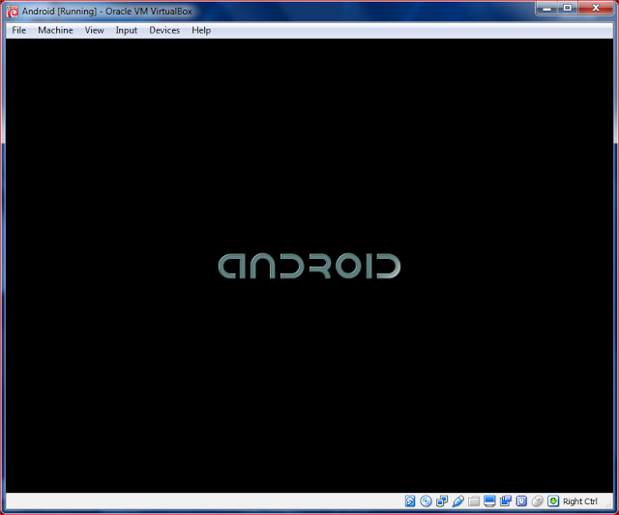Click the keyboard capture green arrow icon
619x515 pixels.
553,501
